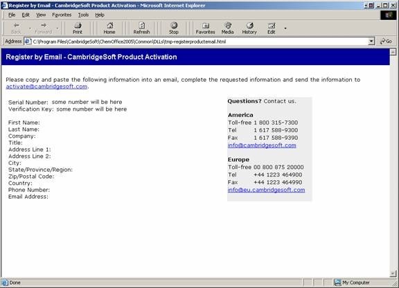Click the Serial Number label text
The width and height of the screenshot is (399, 288).
point(28,102)
